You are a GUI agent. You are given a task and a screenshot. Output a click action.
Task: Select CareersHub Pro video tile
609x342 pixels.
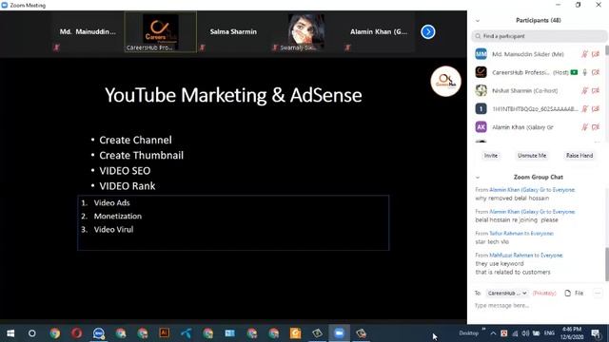[161, 31]
